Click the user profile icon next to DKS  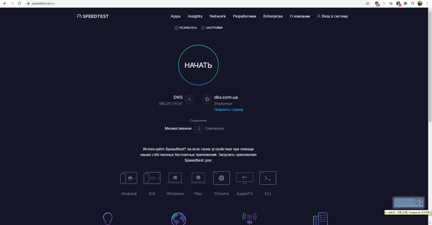[189, 99]
